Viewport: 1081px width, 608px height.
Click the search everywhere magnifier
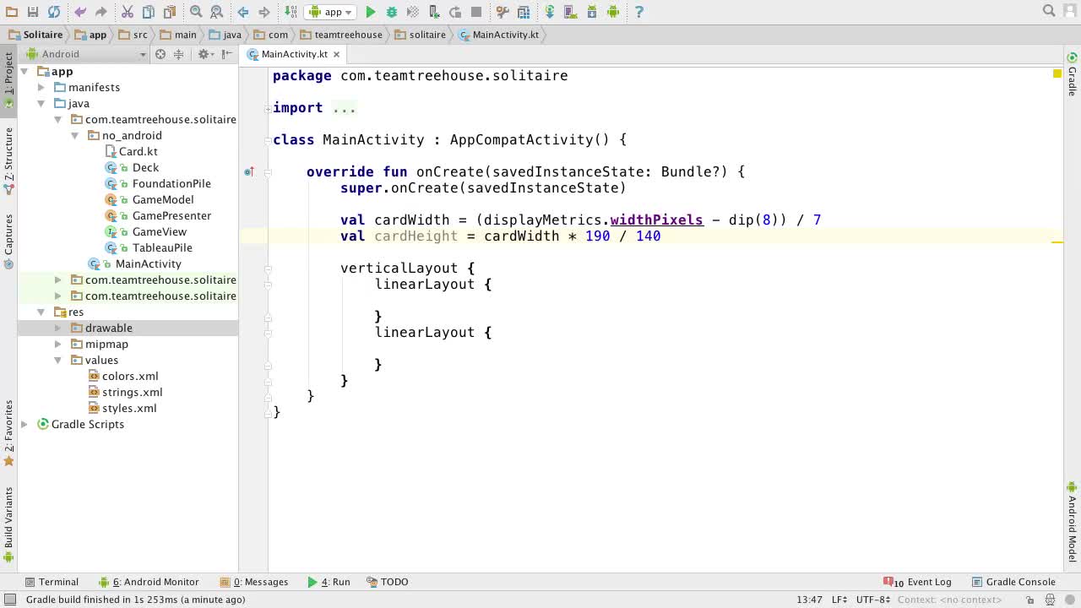tap(1049, 11)
